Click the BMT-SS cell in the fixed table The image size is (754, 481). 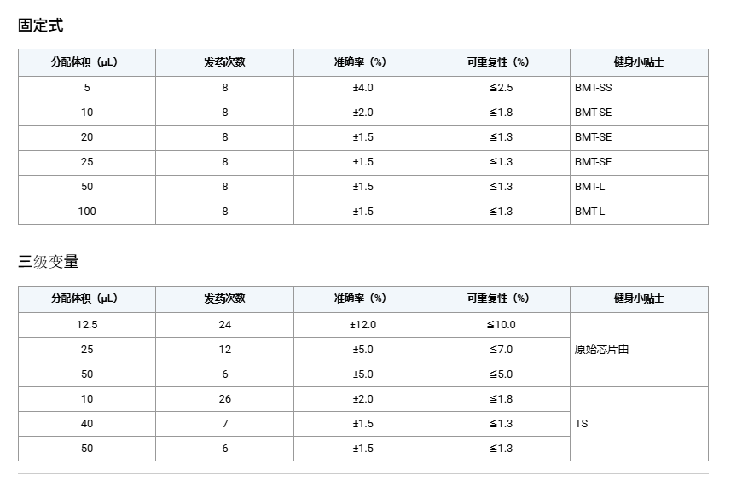[593, 88]
